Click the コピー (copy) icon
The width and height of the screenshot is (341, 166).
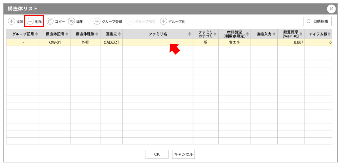[50, 22]
